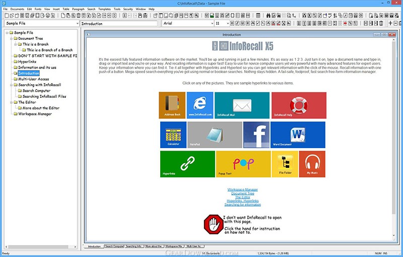The image size is (403, 257).
Task: Open the File Folder tile
Action: [285, 164]
